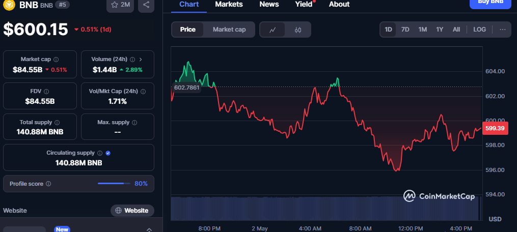The image size is (517, 232).
Task: Switch chart to Market cap
Action: point(229,30)
